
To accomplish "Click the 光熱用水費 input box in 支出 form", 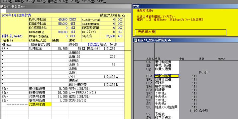I will pos(180,32).
